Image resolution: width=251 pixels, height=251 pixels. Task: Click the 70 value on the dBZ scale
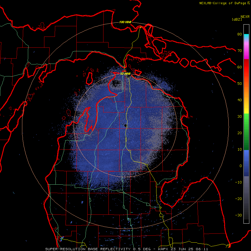tap(240, 50)
